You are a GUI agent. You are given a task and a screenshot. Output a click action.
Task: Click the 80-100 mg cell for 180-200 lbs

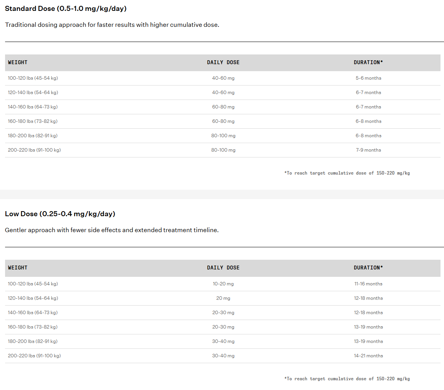pos(223,136)
